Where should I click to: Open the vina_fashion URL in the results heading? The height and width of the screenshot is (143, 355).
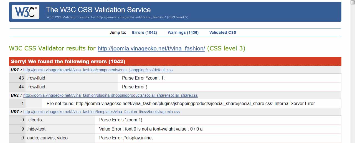pyautogui.click(x=151, y=48)
